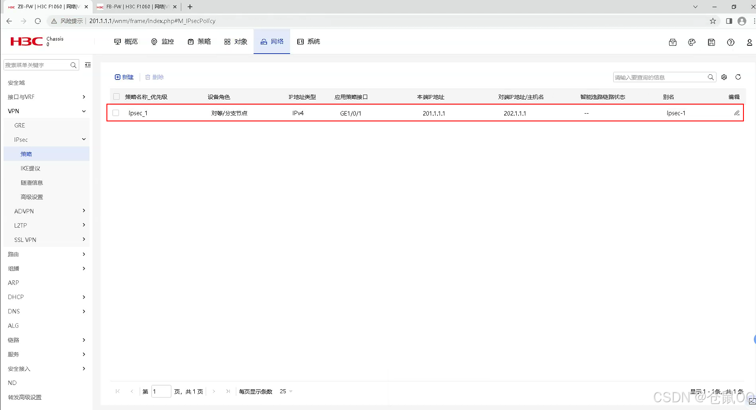Open the 每页显示条数 page size dropdown
The height and width of the screenshot is (410, 756).
coord(285,391)
